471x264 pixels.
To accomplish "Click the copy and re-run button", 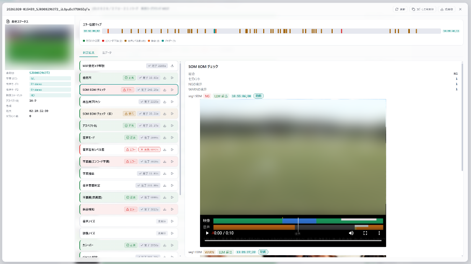I will tap(423, 9).
